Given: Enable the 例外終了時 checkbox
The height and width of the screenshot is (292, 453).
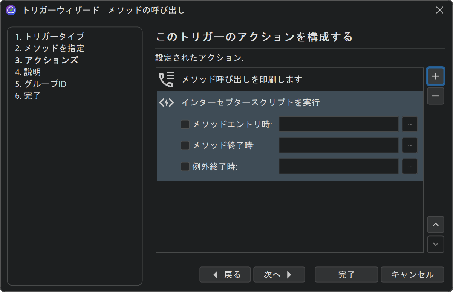Looking at the screenshot, I should tap(185, 167).
